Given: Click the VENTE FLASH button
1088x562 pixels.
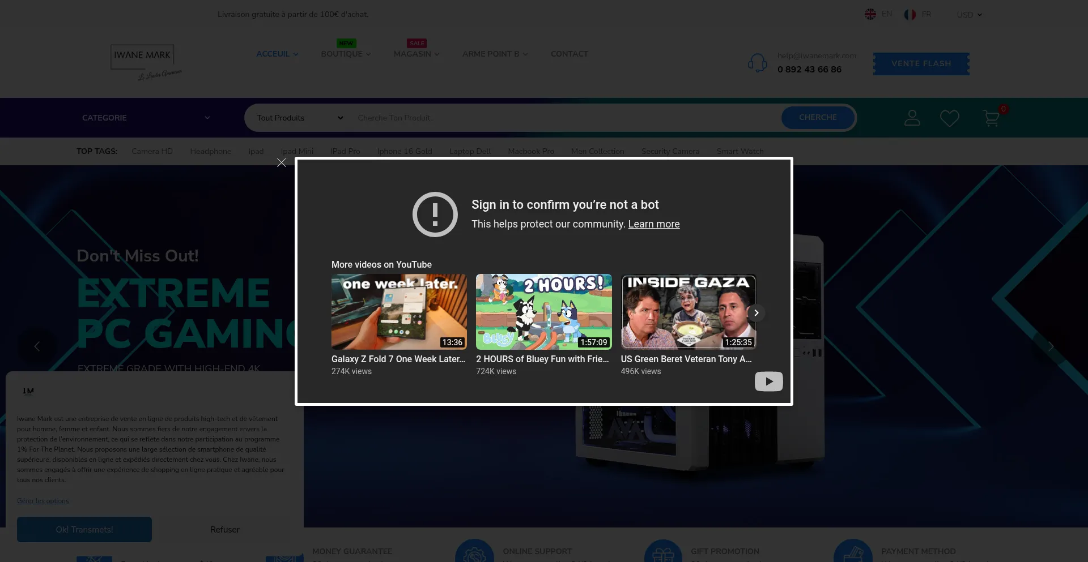Looking at the screenshot, I should pyautogui.click(x=921, y=63).
